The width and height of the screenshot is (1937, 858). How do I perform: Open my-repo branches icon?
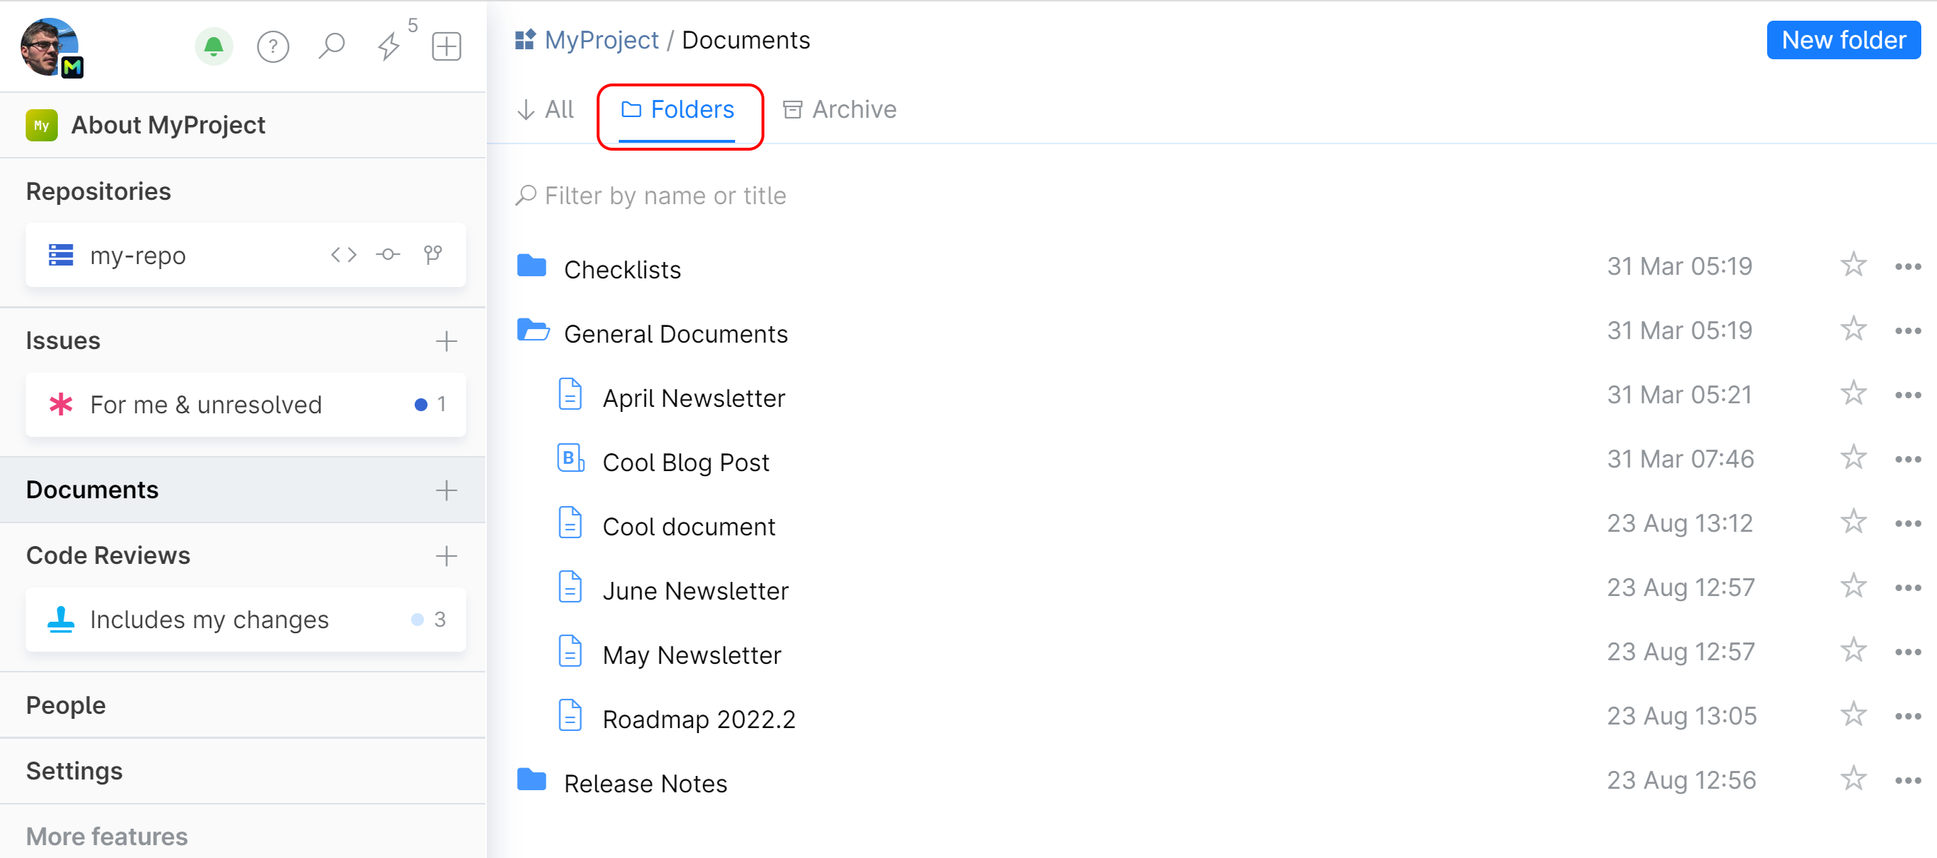[433, 255]
